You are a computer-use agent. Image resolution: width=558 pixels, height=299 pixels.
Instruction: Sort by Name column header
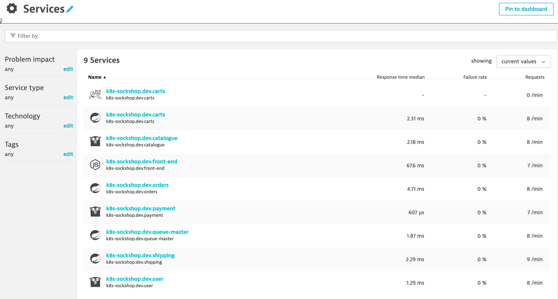pyautogui.click(x=97, y=77)
